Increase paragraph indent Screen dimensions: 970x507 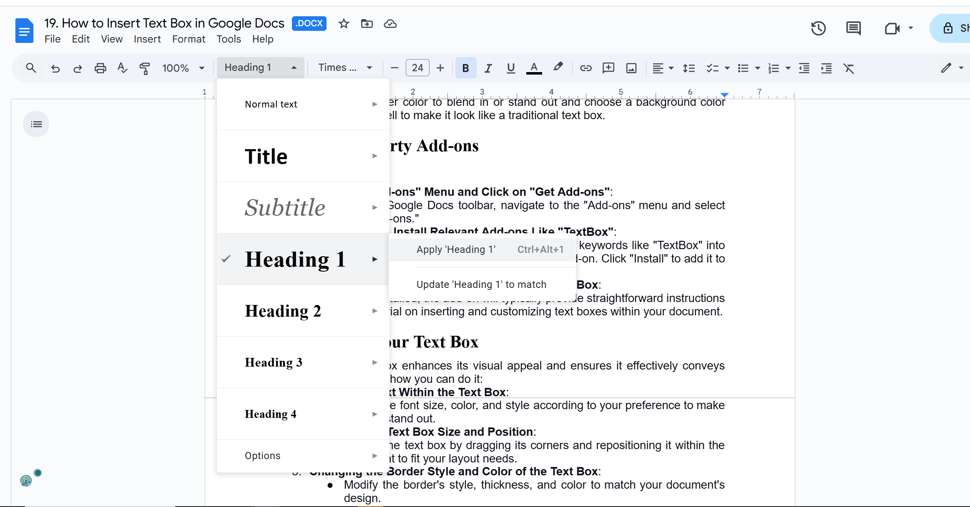pyautogui.click(x=827, y=68)
